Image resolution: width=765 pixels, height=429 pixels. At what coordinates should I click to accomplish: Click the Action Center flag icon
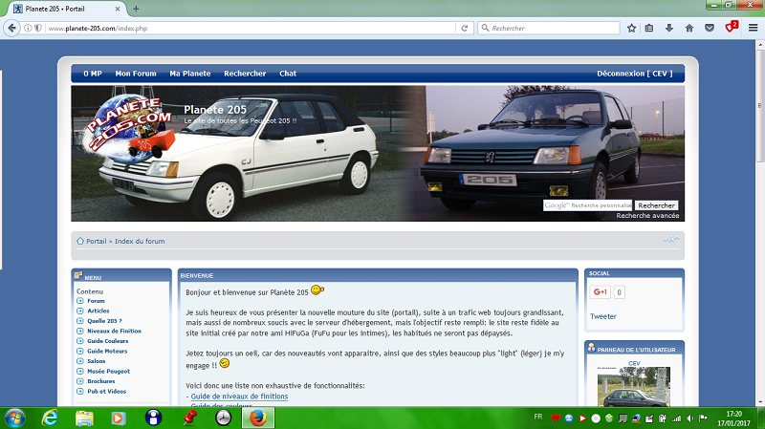[x=703, y=418]
